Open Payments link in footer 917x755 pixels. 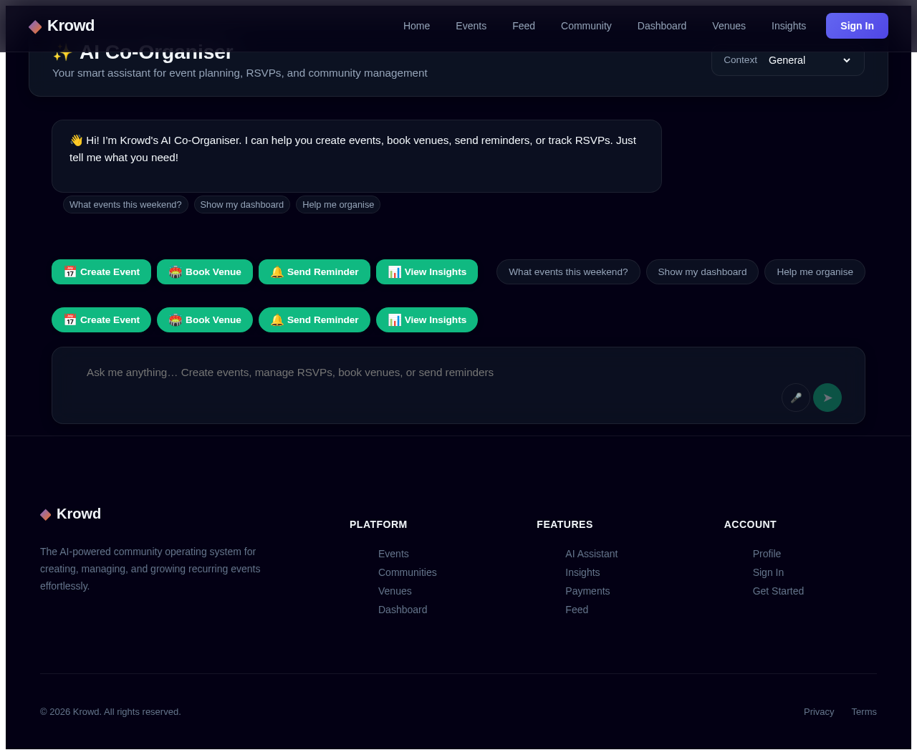click(587, 591)
